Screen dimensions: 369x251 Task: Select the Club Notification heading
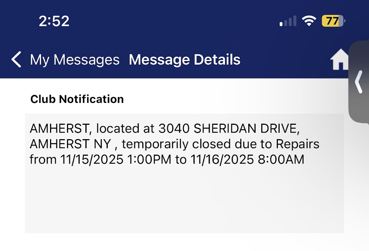click(x=77, y=99)
